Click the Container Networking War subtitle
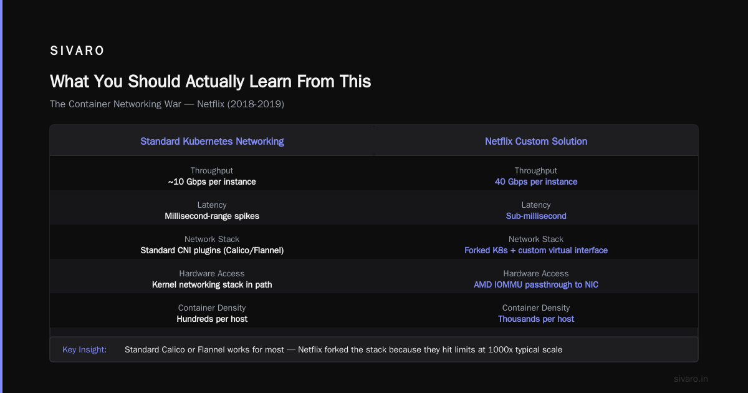Image resolution: width=748 pixels, height=393 pixels. click(x=167, y=104)
